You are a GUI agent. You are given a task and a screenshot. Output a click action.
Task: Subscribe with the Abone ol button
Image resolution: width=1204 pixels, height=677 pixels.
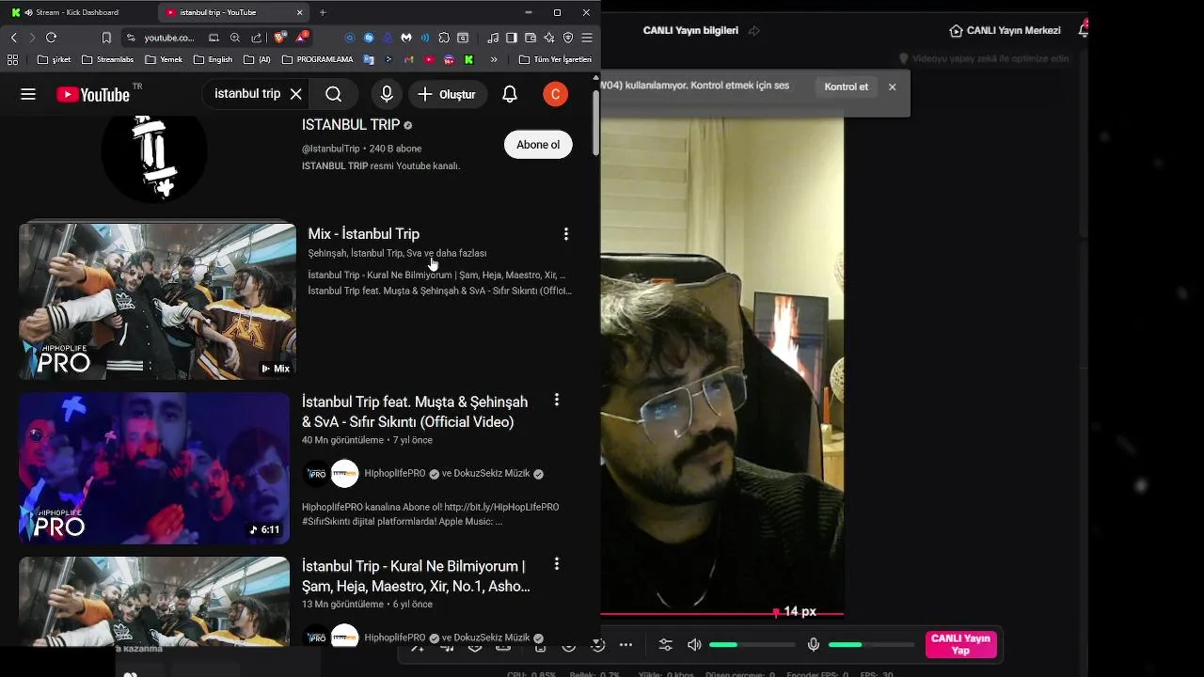tap(538, 145)
